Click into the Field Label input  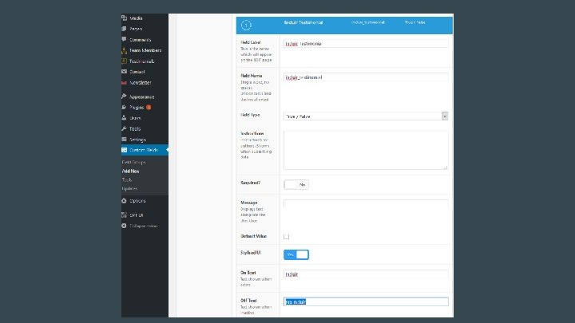(x=366, y=43)
